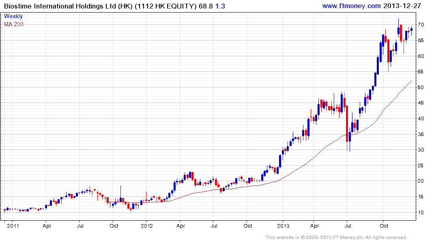Click the y-axis label 10

click(421, 213)
